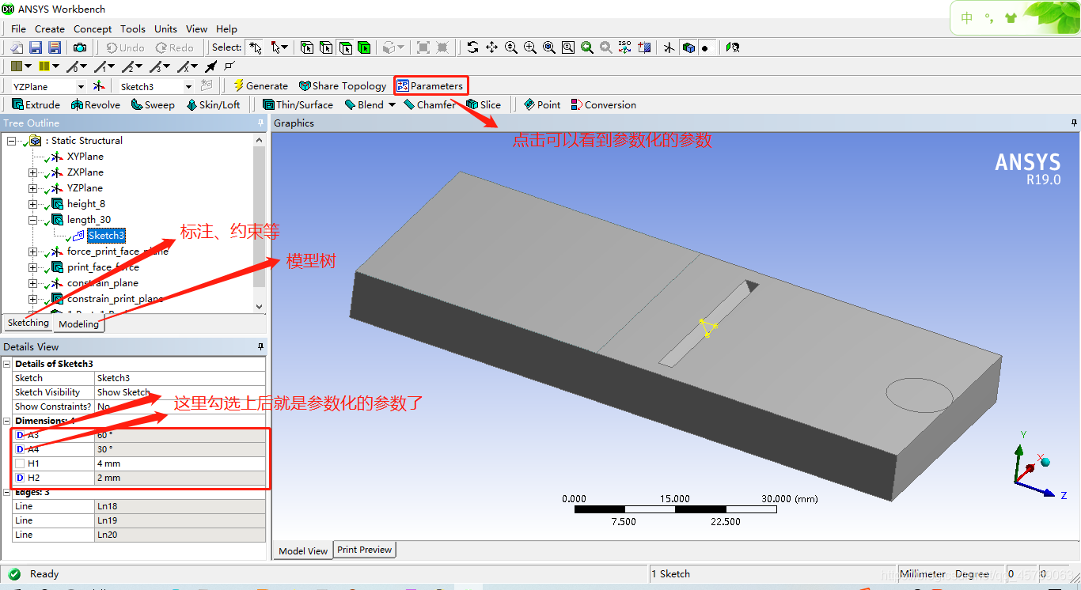The image size is (1081, 590).
Task: Click the Tree Outline scroll down arrow
Action: pos(260,307)
